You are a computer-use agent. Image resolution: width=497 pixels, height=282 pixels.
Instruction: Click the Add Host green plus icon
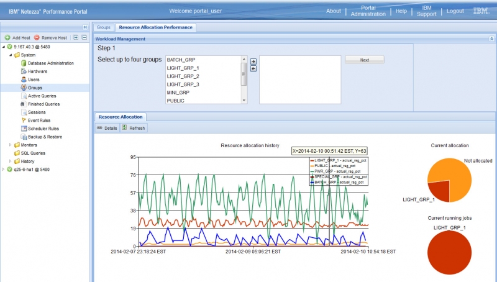click(x=7, y=38)
